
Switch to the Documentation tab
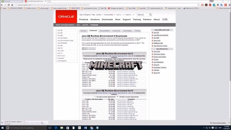click(105, 31)
